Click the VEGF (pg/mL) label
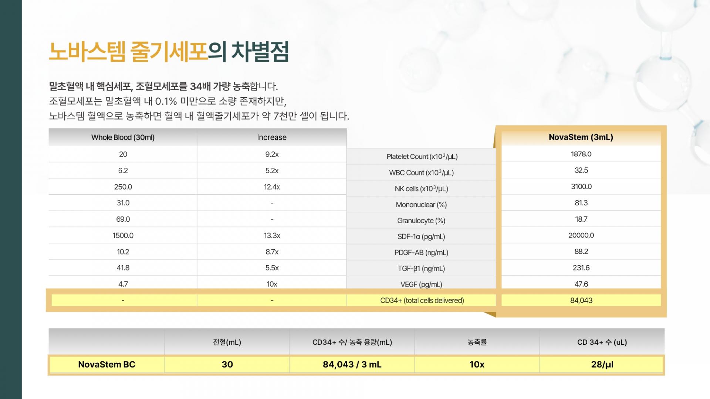 tap(421, 284)
